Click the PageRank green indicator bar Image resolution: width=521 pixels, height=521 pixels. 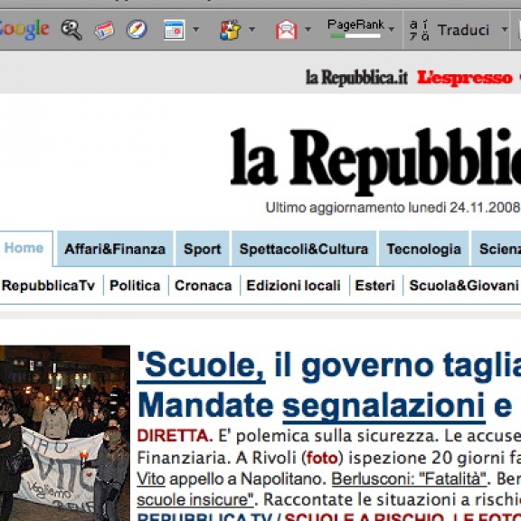coord(355,36)
